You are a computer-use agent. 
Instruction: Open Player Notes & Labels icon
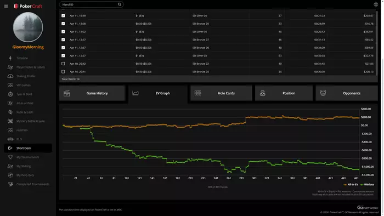pyautogui.click(x=10, y=67)
